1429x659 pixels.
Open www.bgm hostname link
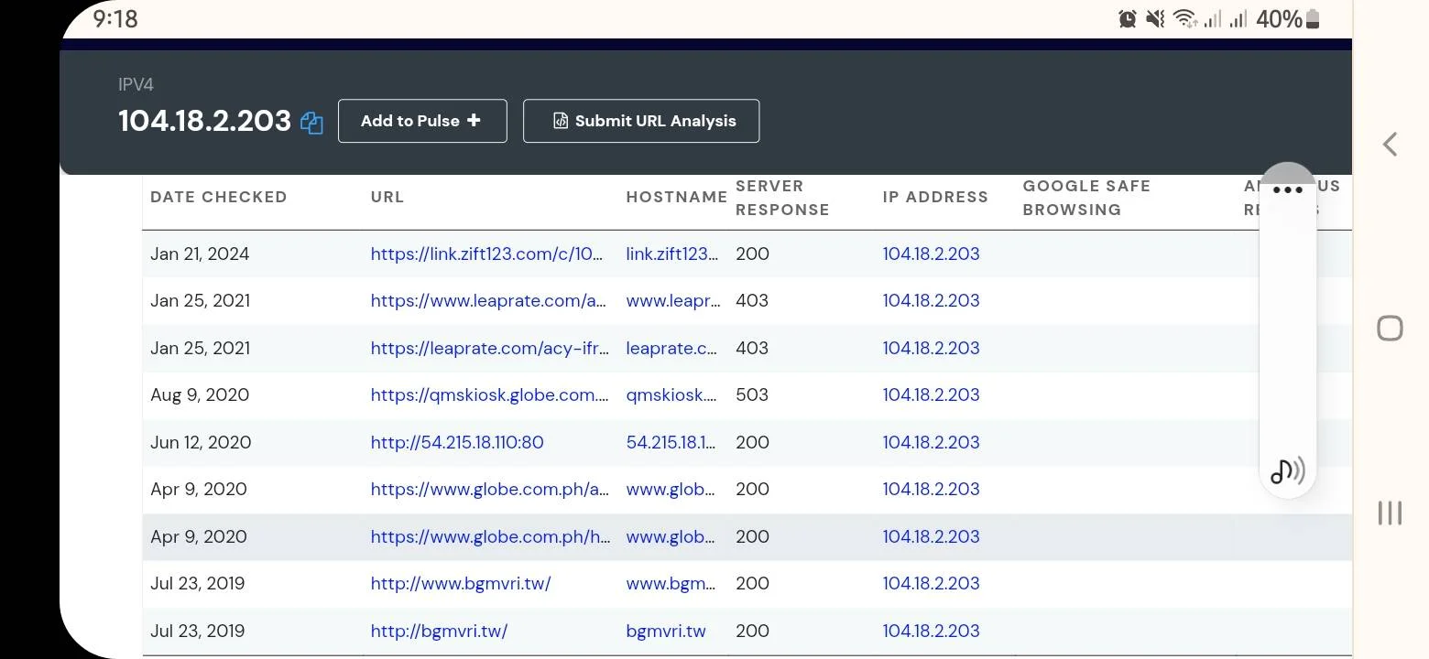[x=671, y=583]
